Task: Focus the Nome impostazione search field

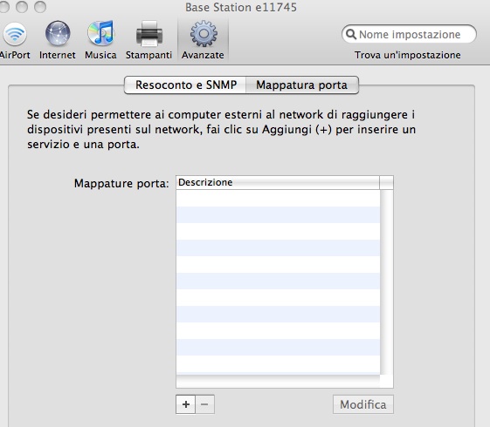Action: (409, 34)
